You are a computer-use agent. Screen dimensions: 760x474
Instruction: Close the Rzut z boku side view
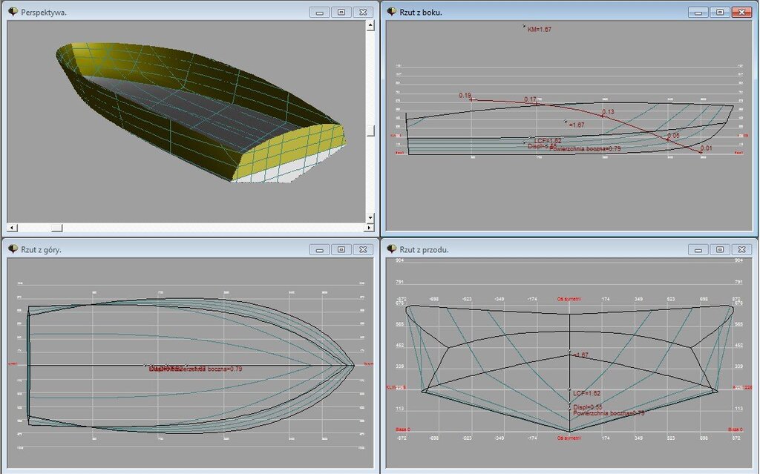click(741, 12)
